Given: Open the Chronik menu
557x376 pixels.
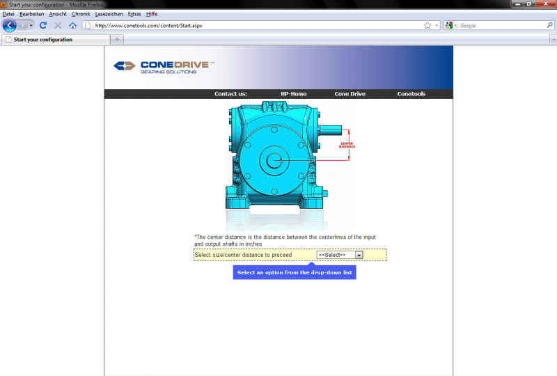Looking at the screenshot, I should pos(81,14).
